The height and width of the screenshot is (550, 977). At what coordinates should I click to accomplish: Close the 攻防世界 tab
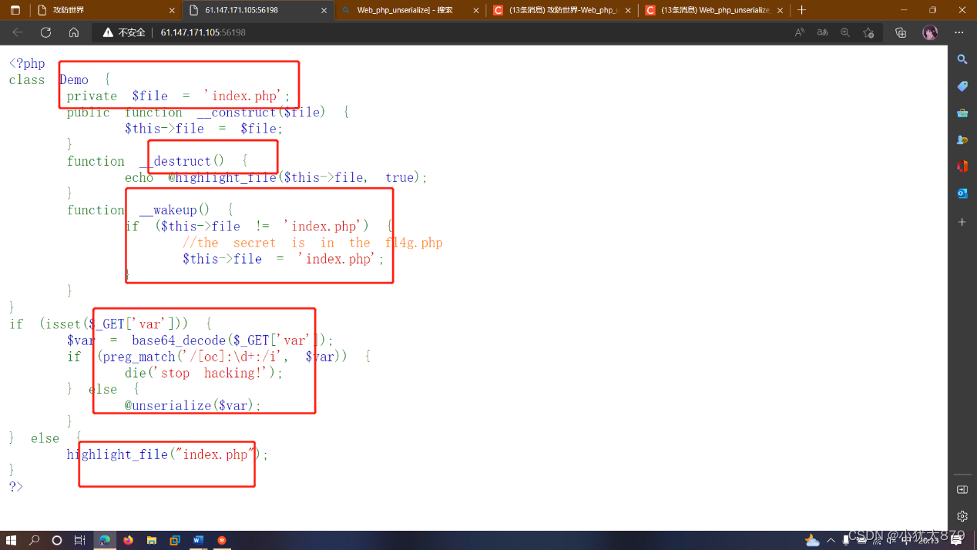pos(171,10)
